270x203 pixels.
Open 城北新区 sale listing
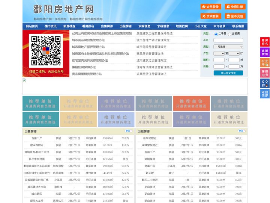pyautogui.click(x=37, y=194)
